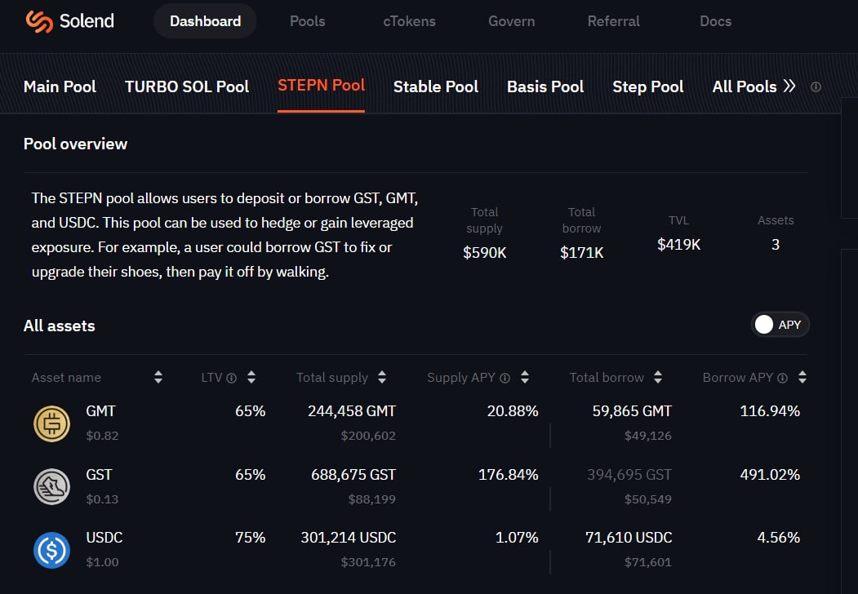Navigate to the Govern section
The image size is (858, 594).
click(x=512, y=21)
